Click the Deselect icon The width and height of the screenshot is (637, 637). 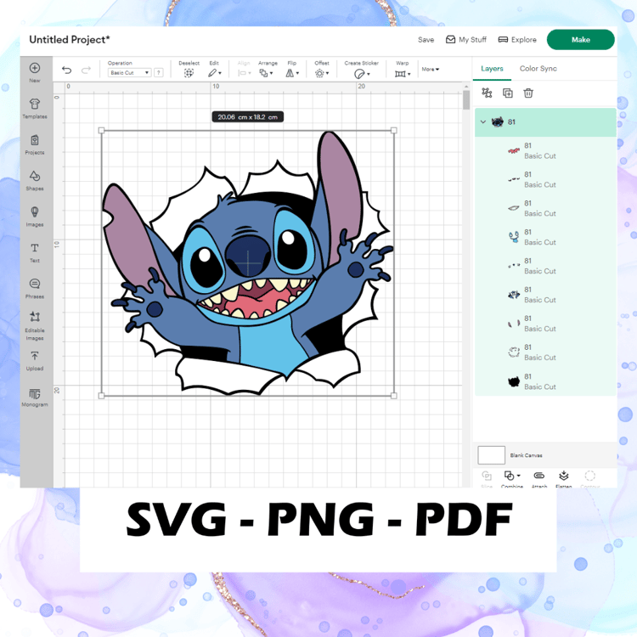coord(189,73)
